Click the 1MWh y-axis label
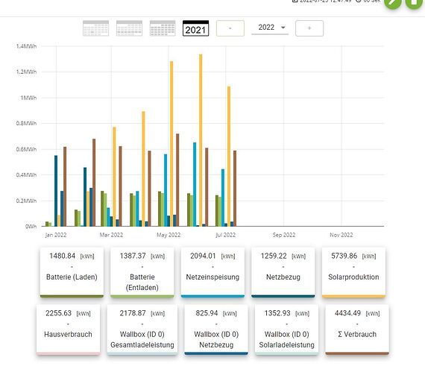Screen dimensions: 425x372 [28, 98]
